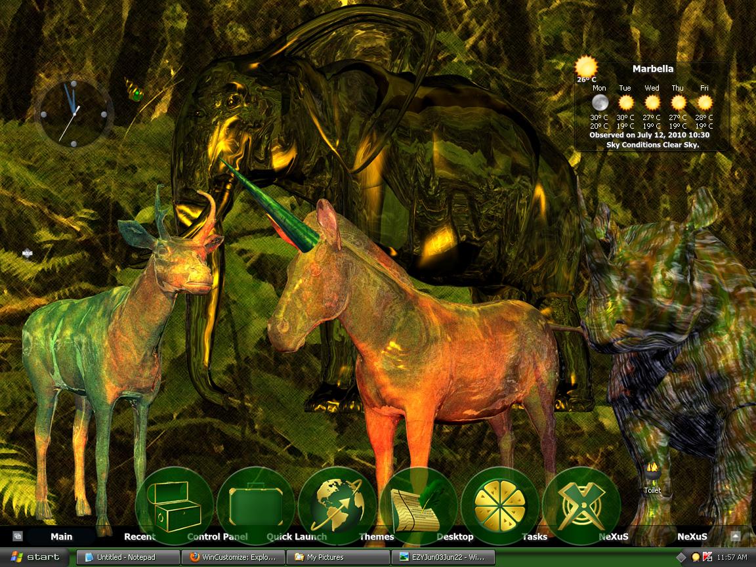Expand hidden system tray icons arrow
The height and width of the screenshot is (567, 756).
pos(681,557)
